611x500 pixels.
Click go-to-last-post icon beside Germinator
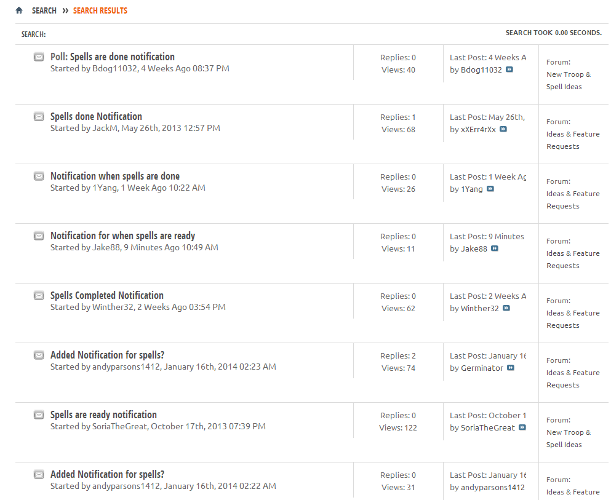pyautogui.click(x=511, y=368)
